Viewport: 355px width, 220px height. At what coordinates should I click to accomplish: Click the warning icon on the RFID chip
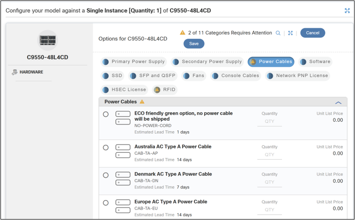tap(157, 90)
